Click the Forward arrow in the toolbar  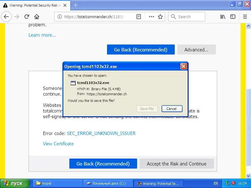[x=17, y=17]
